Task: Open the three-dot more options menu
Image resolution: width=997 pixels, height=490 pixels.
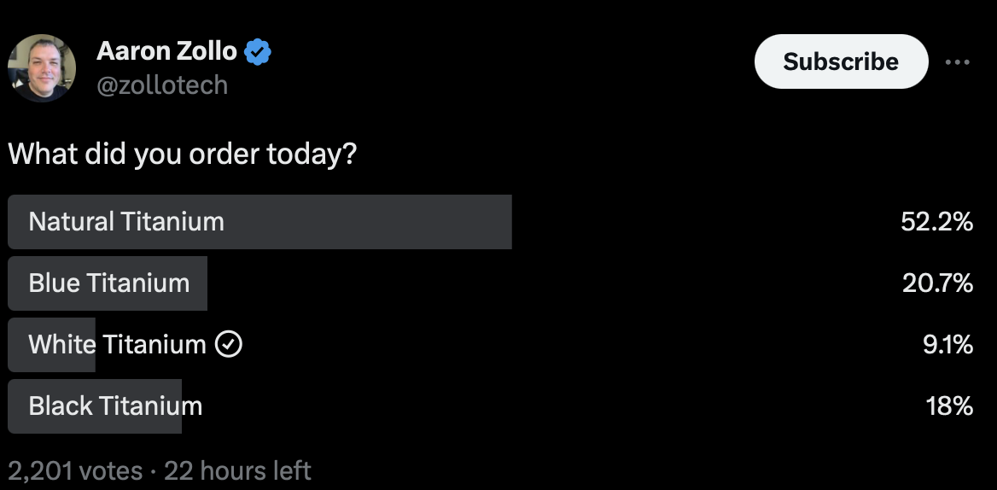Action: pyautogui.click(x=957, y=62)
